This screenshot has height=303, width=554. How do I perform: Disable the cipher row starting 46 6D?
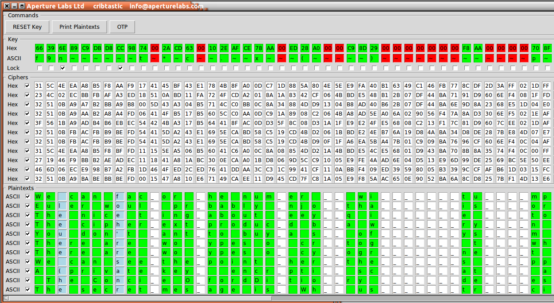[x=28, y=169]
